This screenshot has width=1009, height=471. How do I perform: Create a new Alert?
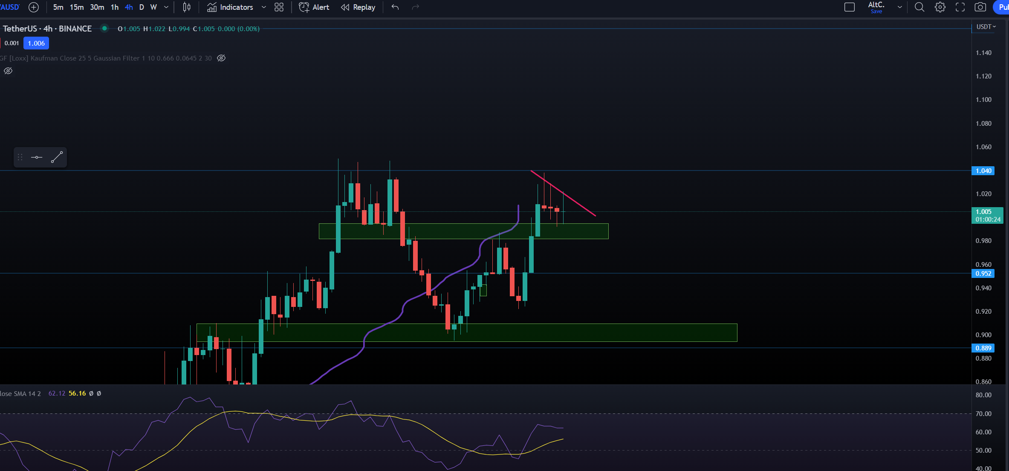coord(314,7)
